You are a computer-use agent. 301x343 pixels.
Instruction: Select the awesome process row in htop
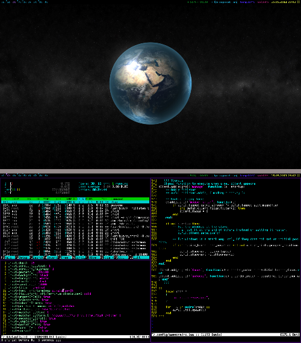coord(75,205)
